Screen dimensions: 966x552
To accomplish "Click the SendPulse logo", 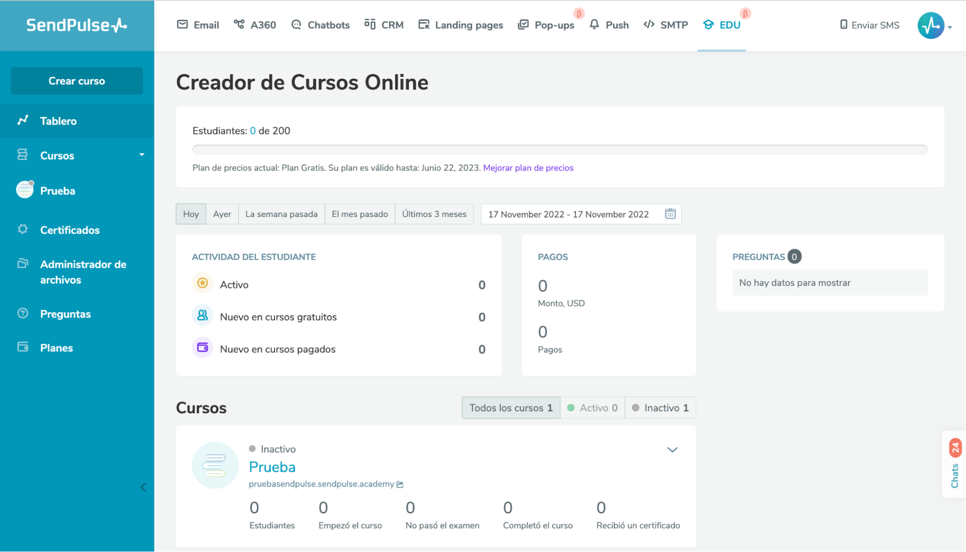I will click(76, 25).
